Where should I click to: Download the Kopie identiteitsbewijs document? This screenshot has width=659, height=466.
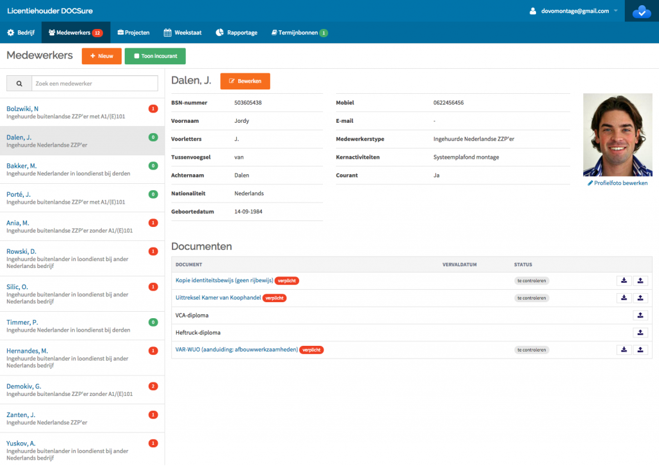click(624, 281)
